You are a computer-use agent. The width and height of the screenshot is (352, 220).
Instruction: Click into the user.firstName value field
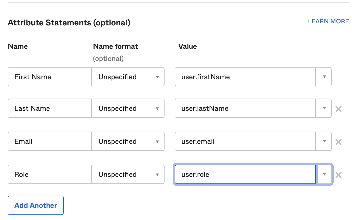click(x=245, y=77)
